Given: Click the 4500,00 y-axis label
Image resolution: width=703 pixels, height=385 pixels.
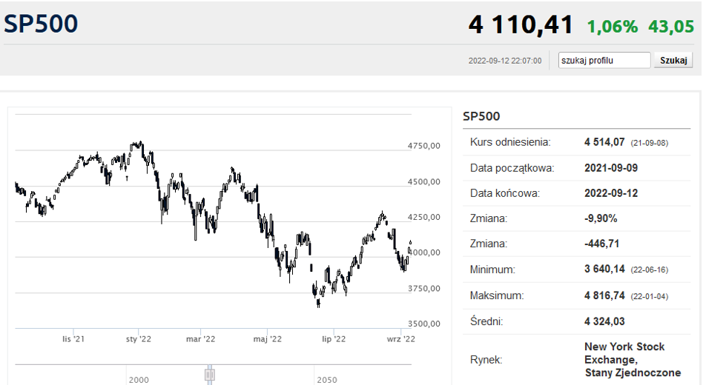Looking at the screenshot, I should (423, 181).
